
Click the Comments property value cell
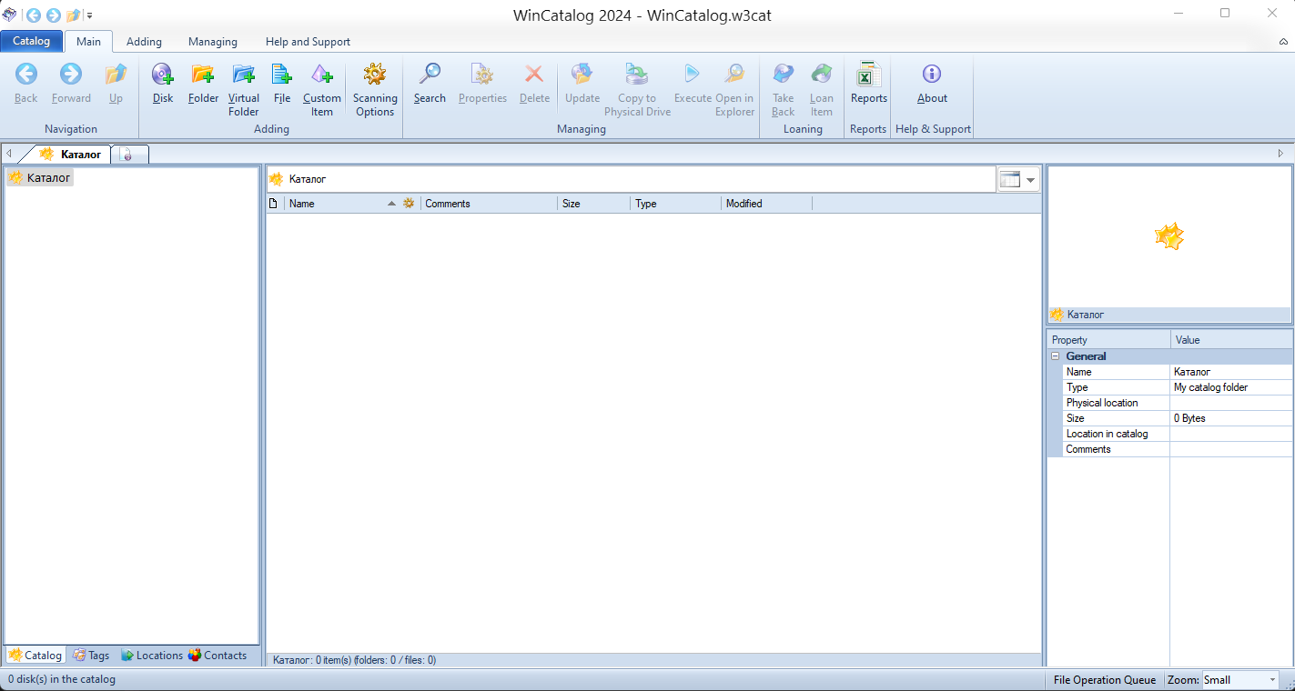[1231, 449]
